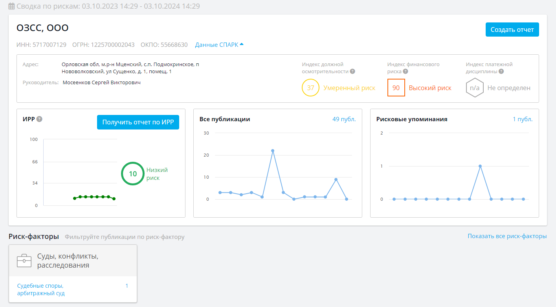Click the briefcase icon in risk-factor card
The width and height of the screenshot is (556, 307).
[24, 261]
